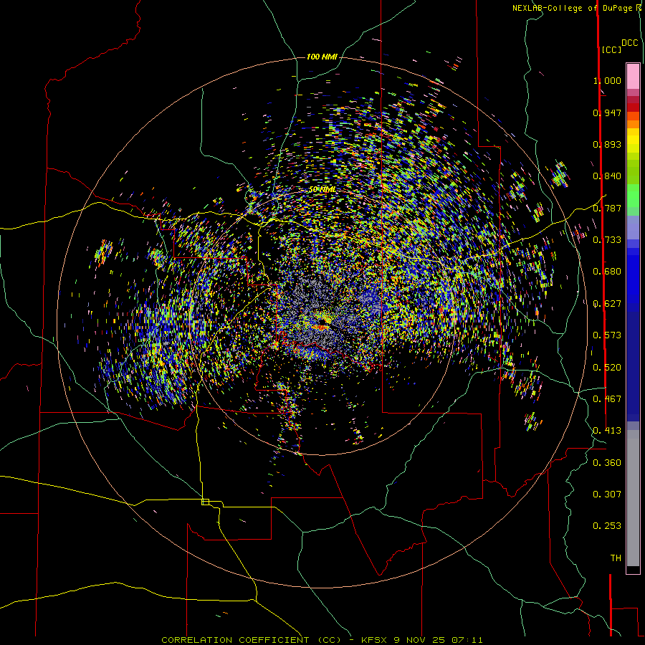Click the small yellow square highway marker
645x645 pixels.
(205, 502)
